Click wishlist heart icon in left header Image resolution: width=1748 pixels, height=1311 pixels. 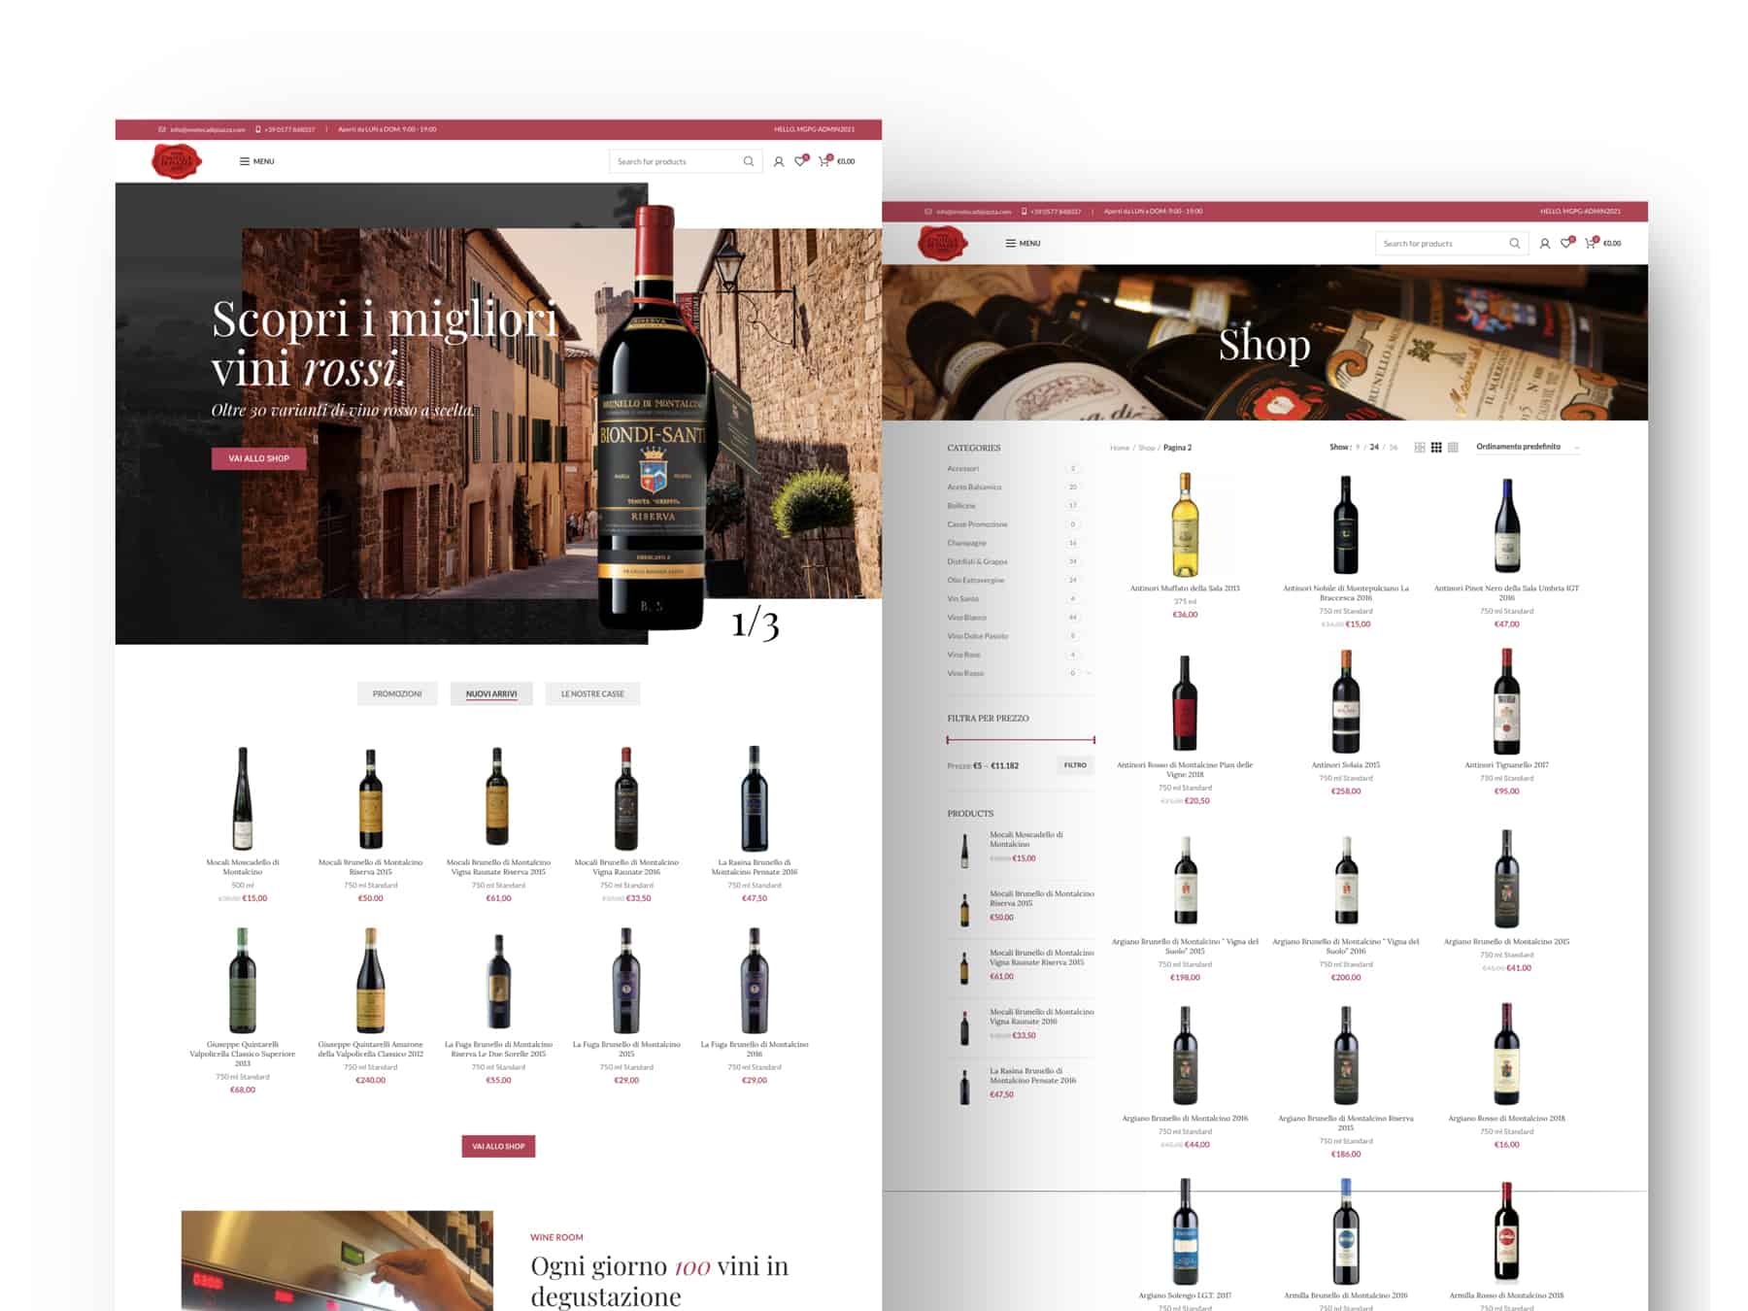pyautogui.click(x=800, y=161)
